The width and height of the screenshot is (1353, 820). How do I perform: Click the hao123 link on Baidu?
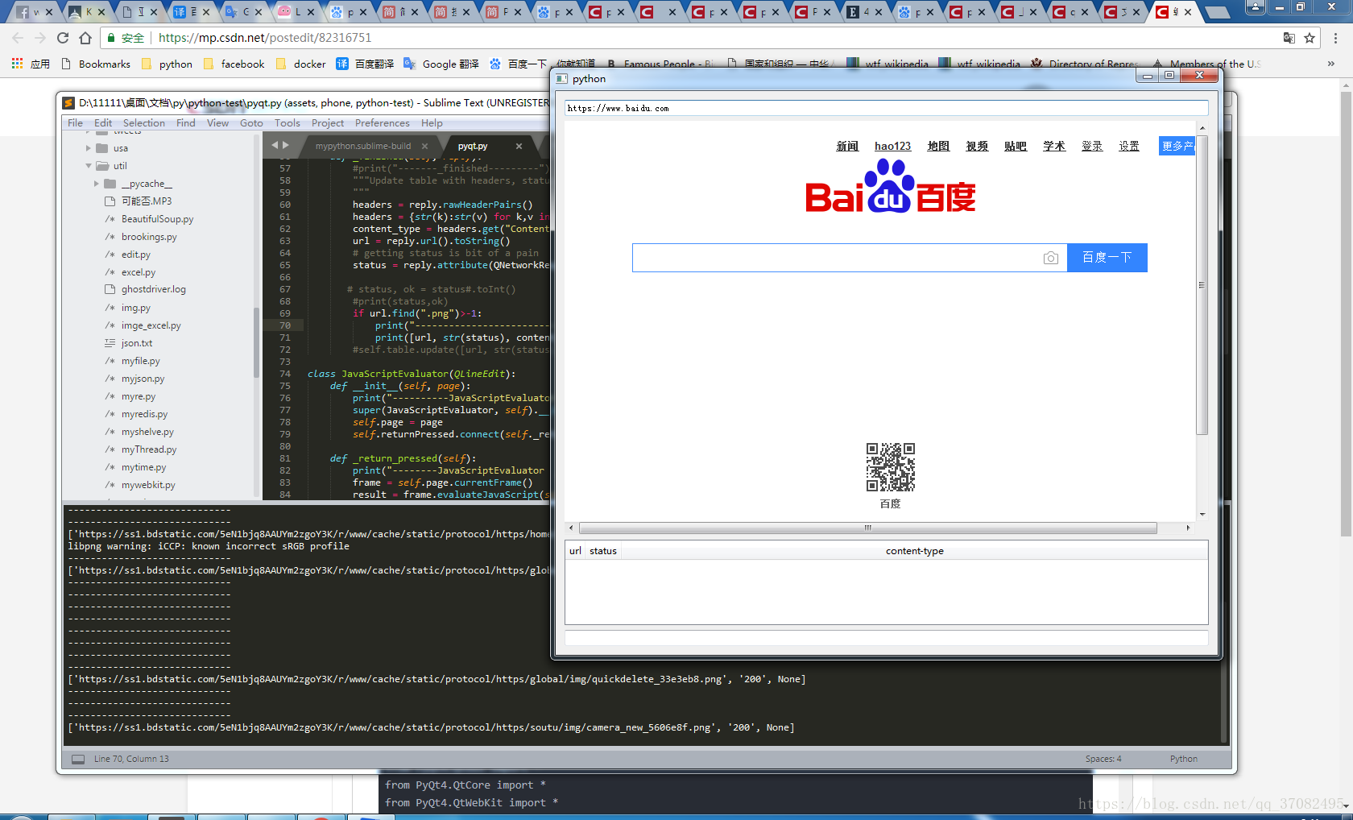(x=892, y=146)
